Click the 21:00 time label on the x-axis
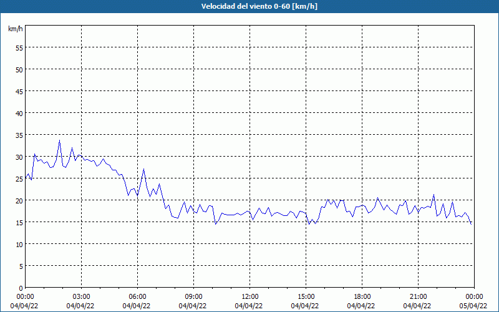499x312 pixels. pos(418,297)
